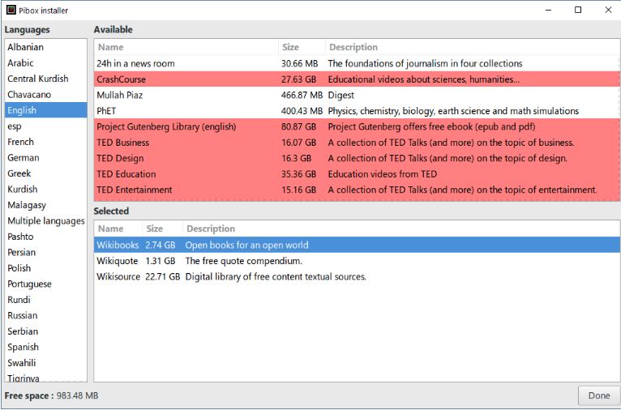Select the TED Entertainment row
The height and width of the screenshot is (410, 621).
click(357, 190)
